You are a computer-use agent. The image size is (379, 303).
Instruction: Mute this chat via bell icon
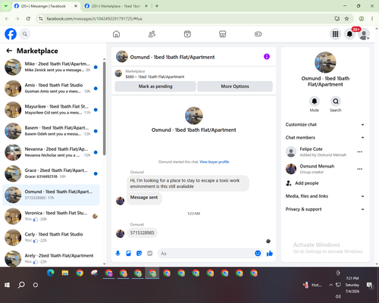coord(315,102)
